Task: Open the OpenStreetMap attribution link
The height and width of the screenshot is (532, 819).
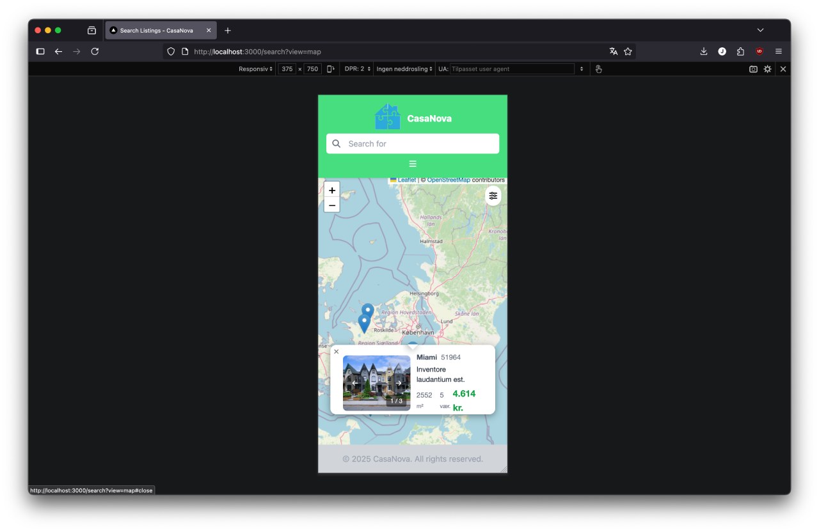Action: (x=449, y=180)
